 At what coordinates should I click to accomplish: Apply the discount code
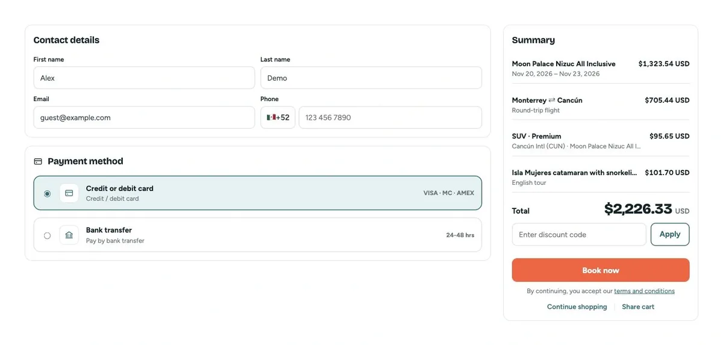point(670,234)
